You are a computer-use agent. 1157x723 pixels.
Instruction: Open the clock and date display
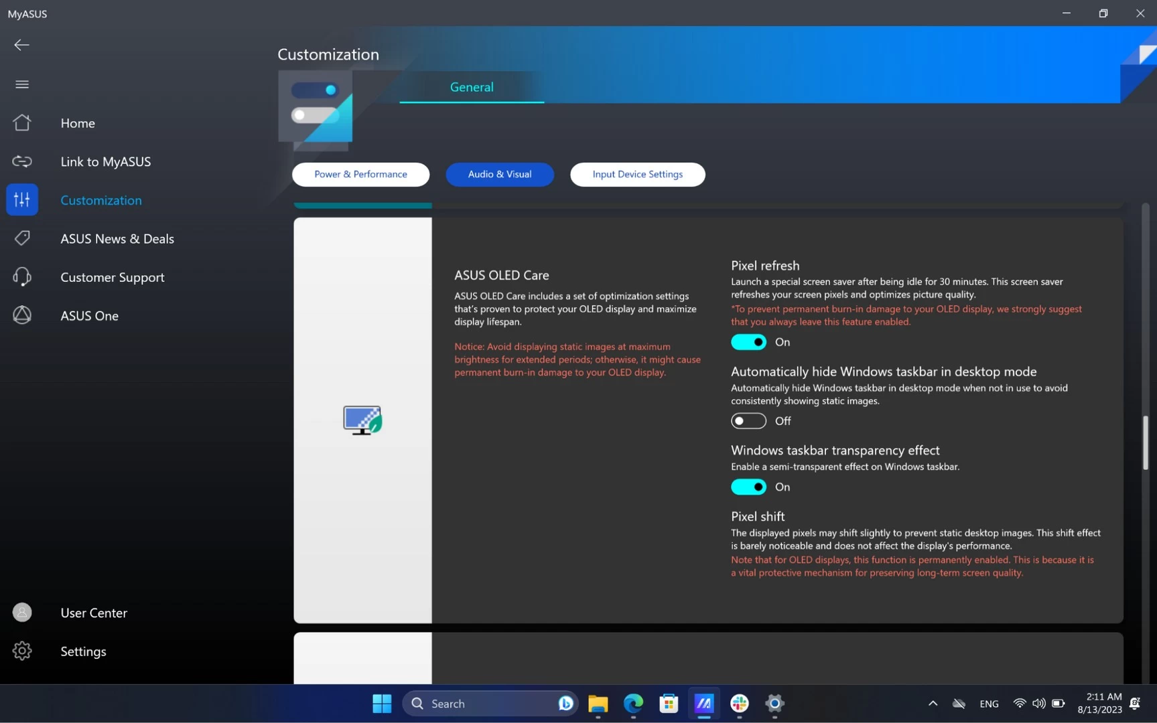click(x=1099, y=704)
